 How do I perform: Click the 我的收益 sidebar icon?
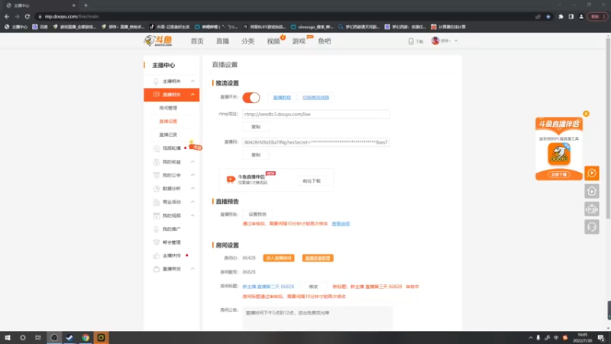click(157, 162)
